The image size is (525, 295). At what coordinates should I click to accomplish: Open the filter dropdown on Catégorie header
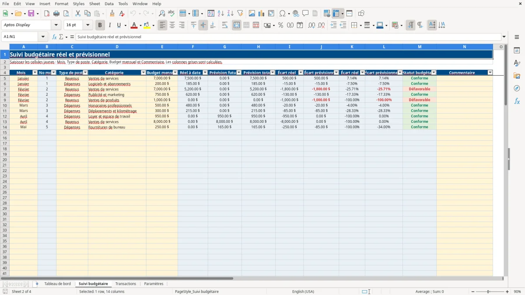tap(143, 73)
